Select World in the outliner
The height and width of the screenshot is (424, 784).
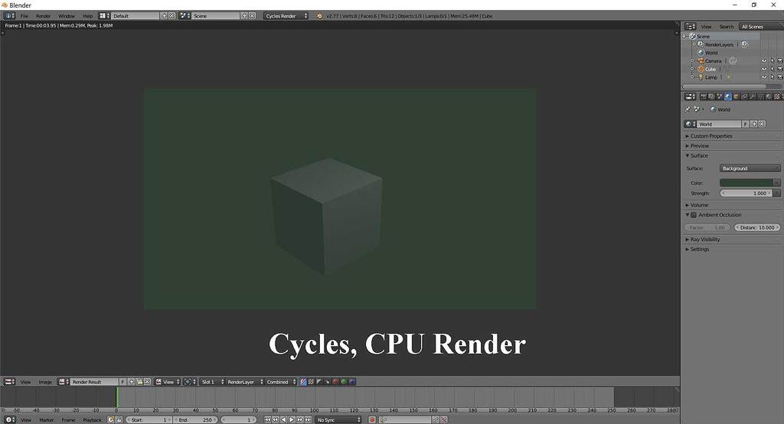tap(711, 53)
